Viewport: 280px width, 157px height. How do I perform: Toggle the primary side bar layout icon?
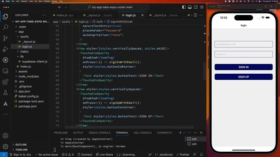184,7
